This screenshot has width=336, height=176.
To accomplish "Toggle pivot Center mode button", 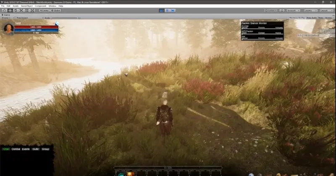I will click(x=45, y=11).
